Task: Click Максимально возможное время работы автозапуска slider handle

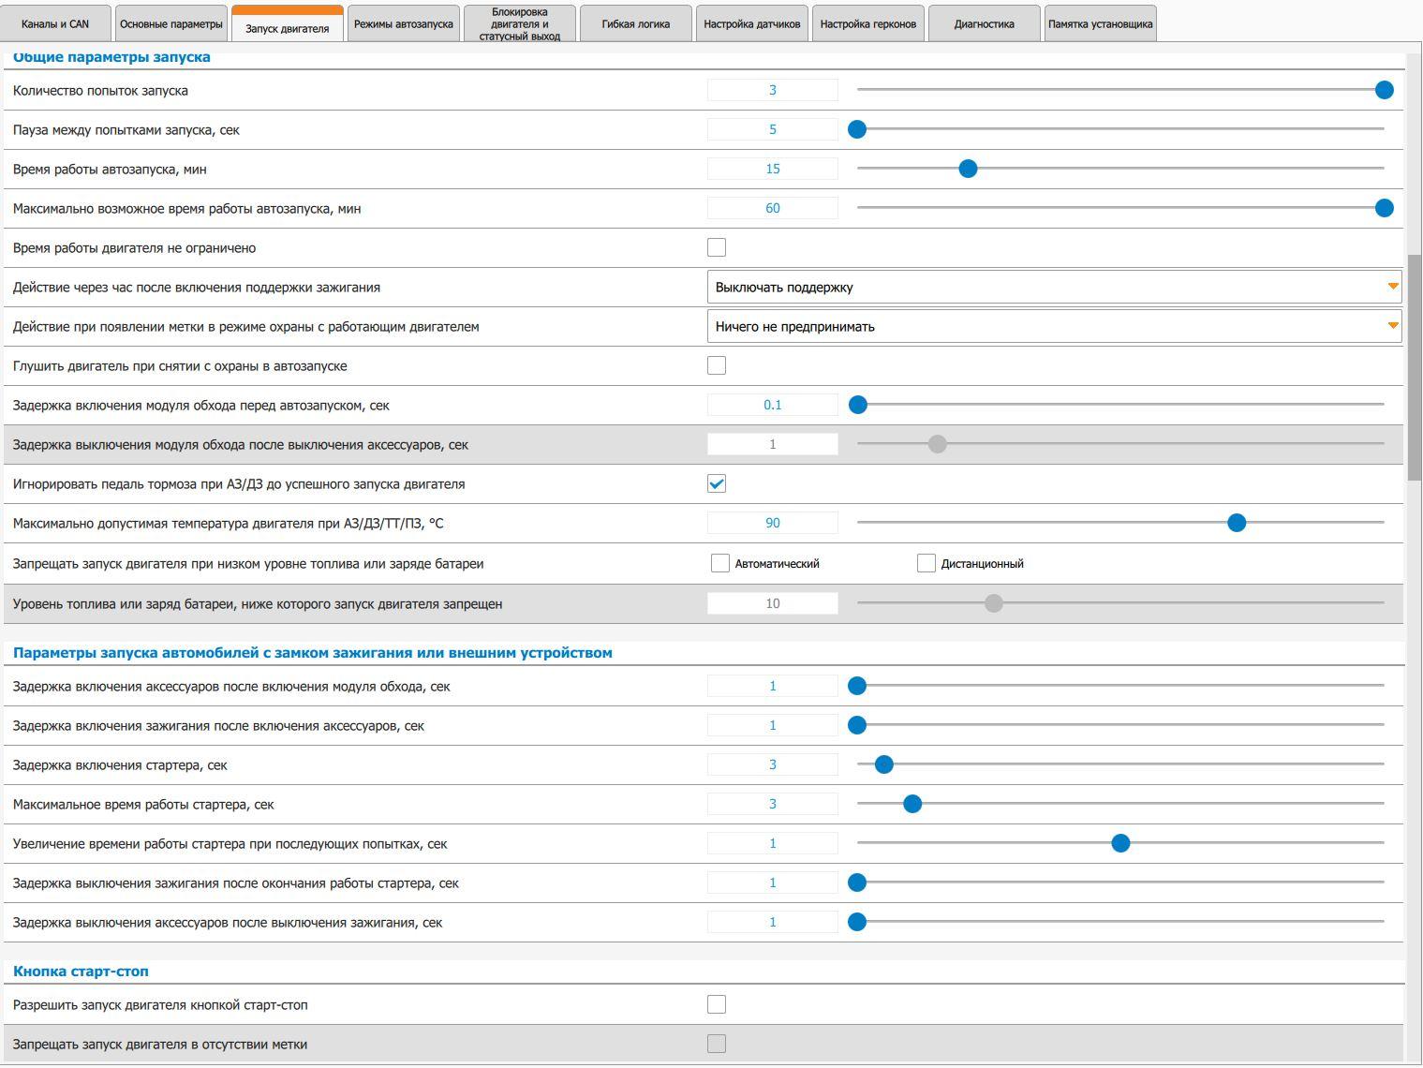Action: pyautogui.click(x=1385, y=208)
